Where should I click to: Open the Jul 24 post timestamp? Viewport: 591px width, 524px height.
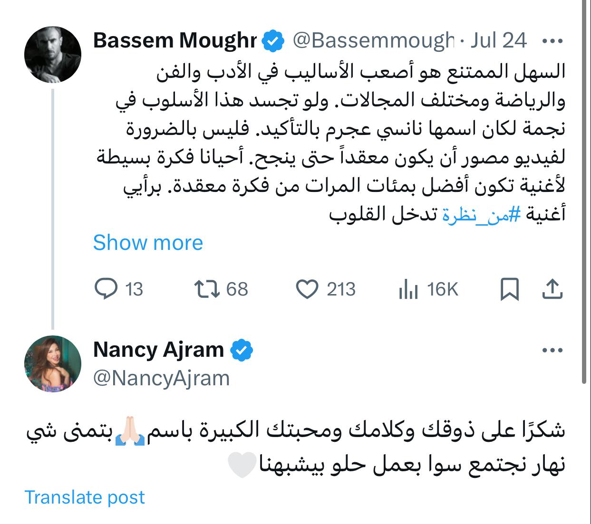[x=498, y=41]
